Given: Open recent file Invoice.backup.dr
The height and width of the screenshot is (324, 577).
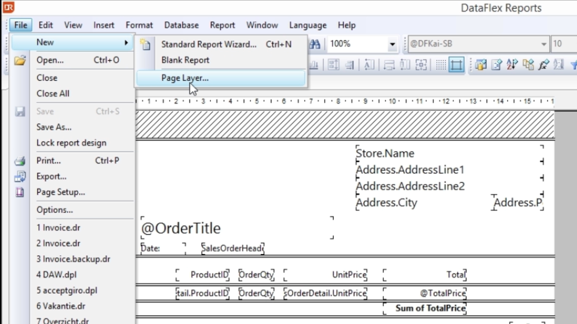Looking at the screenshot, I should pyautogui.click(x=73, y=259).
